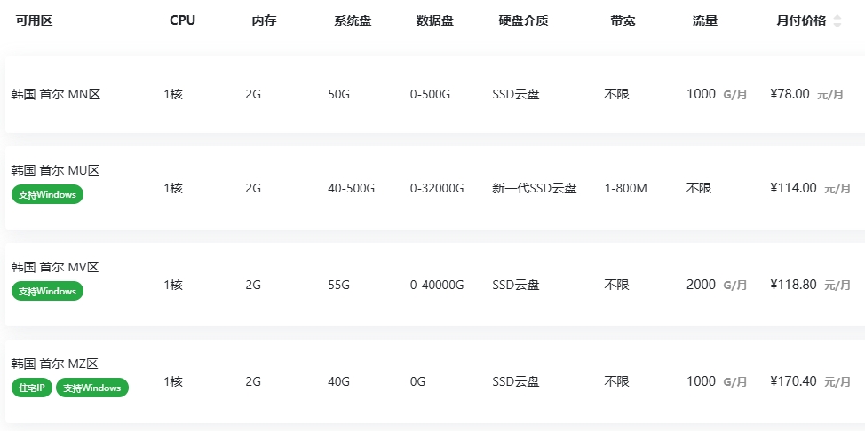Image resolution: width=865 pixels, height=431 pixels.
Task: Click the ¥78.00 monthly price
Action: pyautogui.click(x=790, y=94)
